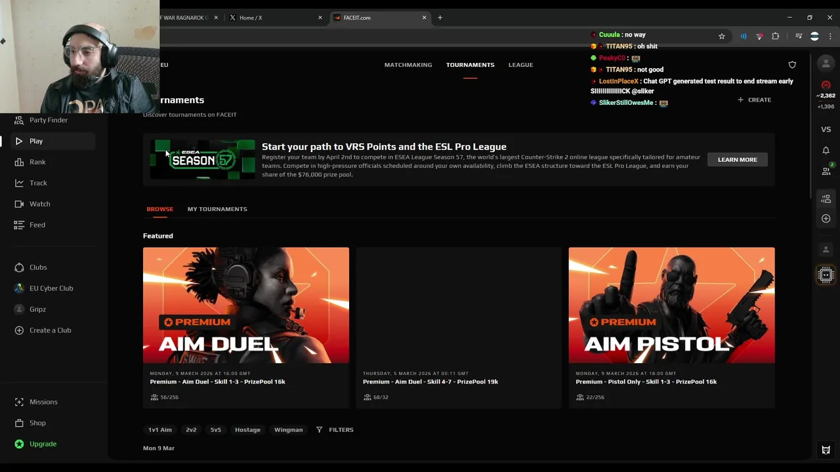This screenshot has height=472, width=840.
Task: Click the LEARN MORE button
Action: (x=737, y=159)
